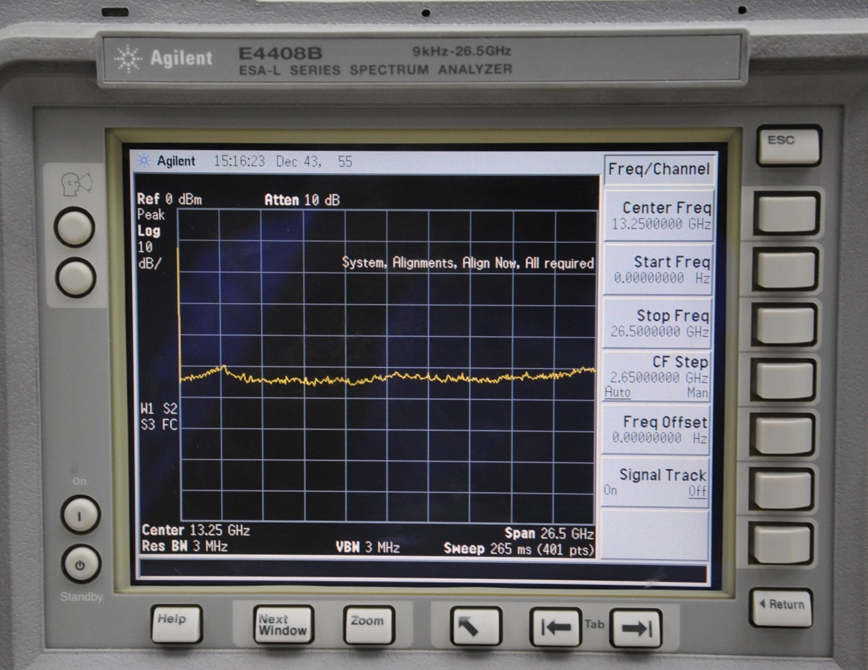Click the diagonal up-left arrow key
The image size is (868, 670).
pos(475,626)
